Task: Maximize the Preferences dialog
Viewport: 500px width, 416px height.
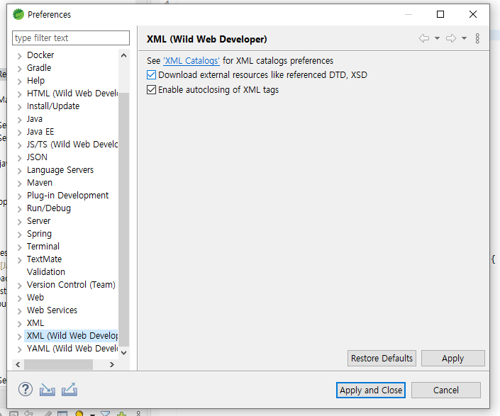Action: pyautogui.click(x=440, y=14)
